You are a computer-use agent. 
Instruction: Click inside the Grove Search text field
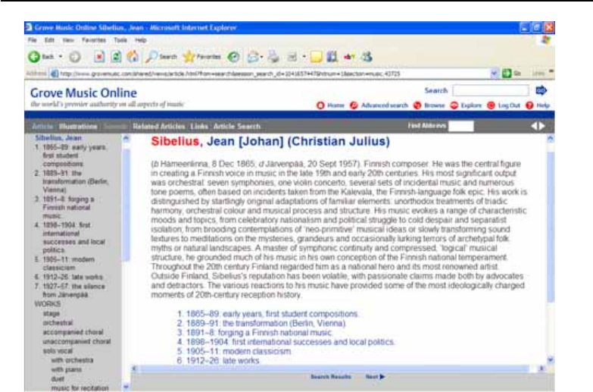click(x=491, y=90)
